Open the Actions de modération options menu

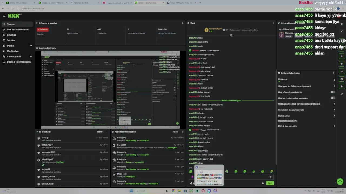tap(182, 132)
